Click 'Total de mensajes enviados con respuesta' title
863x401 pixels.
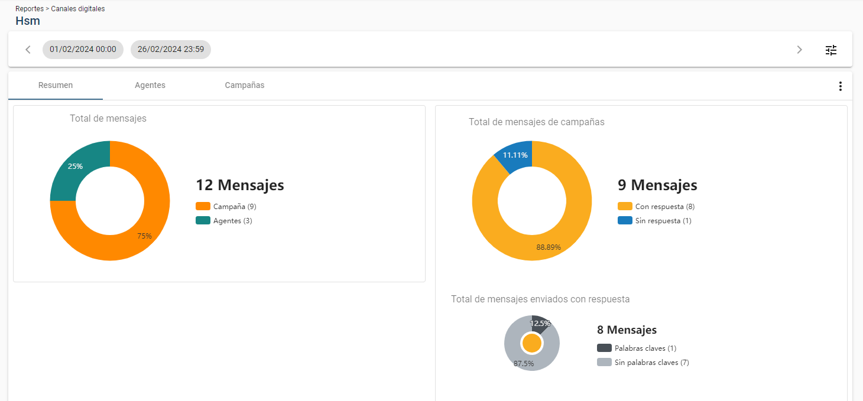pyautogui.click(x=540, y=299)
